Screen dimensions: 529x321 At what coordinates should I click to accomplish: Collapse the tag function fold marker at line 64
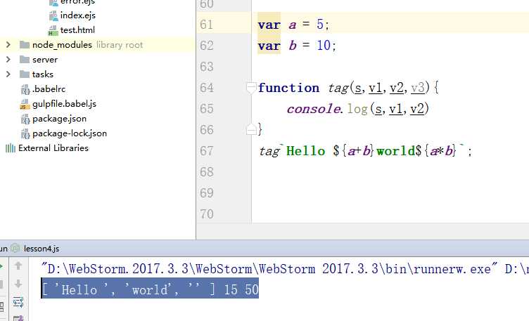[x=251, y=88]
